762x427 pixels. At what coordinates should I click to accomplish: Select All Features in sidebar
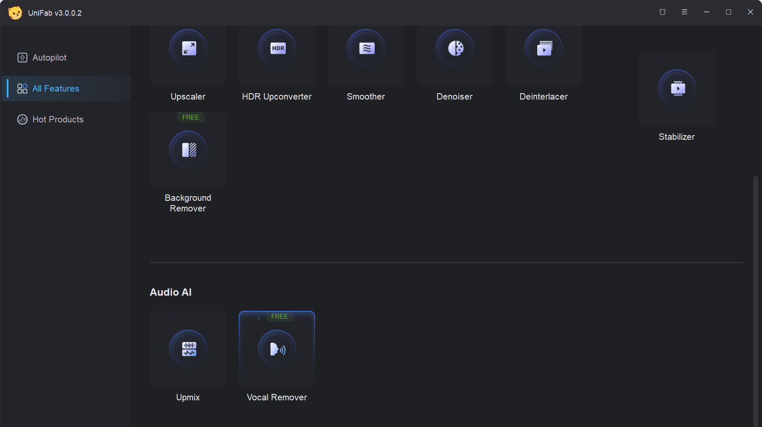[66, 89]
